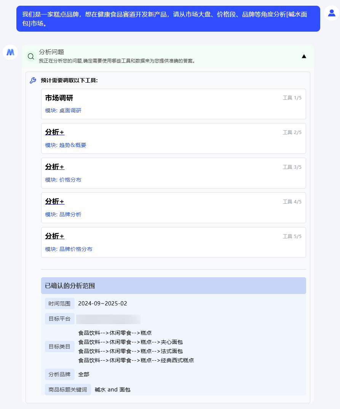The height and width of the screenshot is (409, 340).
Task: Select 模块: 品牌价格分布 text
Action: coord(69,249)
